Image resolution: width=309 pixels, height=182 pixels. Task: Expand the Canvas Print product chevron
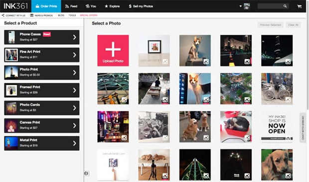pos(74,125)
